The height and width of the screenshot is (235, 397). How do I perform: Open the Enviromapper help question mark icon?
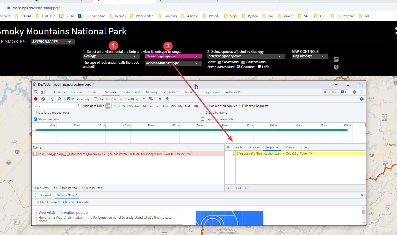tap(336, 67)
